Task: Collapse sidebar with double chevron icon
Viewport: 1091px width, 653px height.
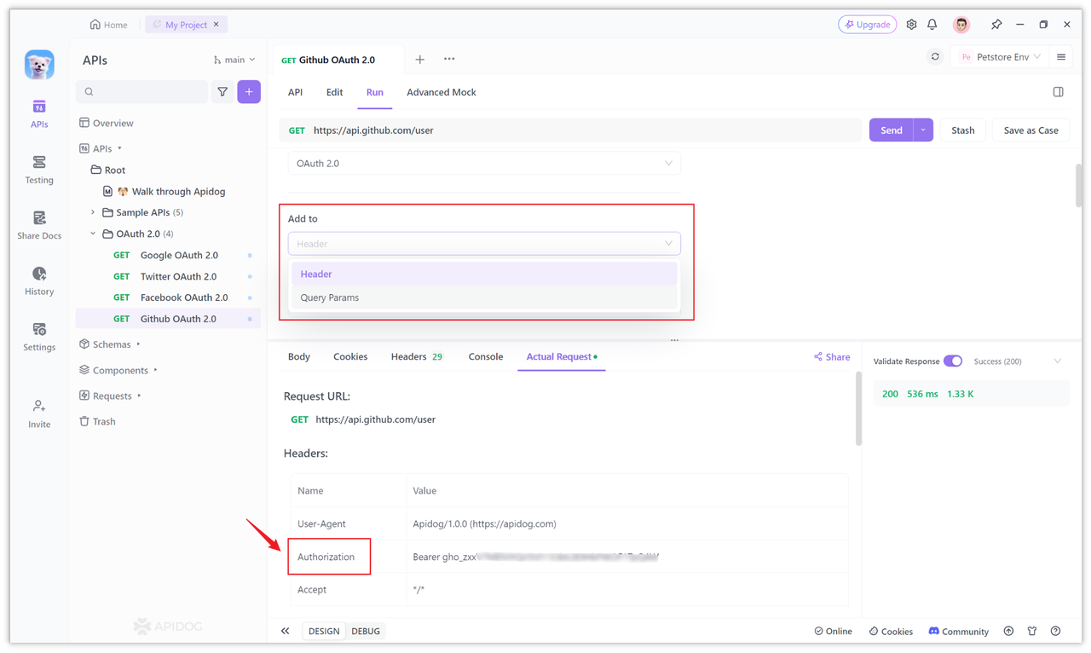Action: [x=286, y=631]
